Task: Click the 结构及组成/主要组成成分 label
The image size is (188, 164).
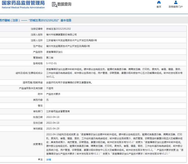Action: click(29, 73)
